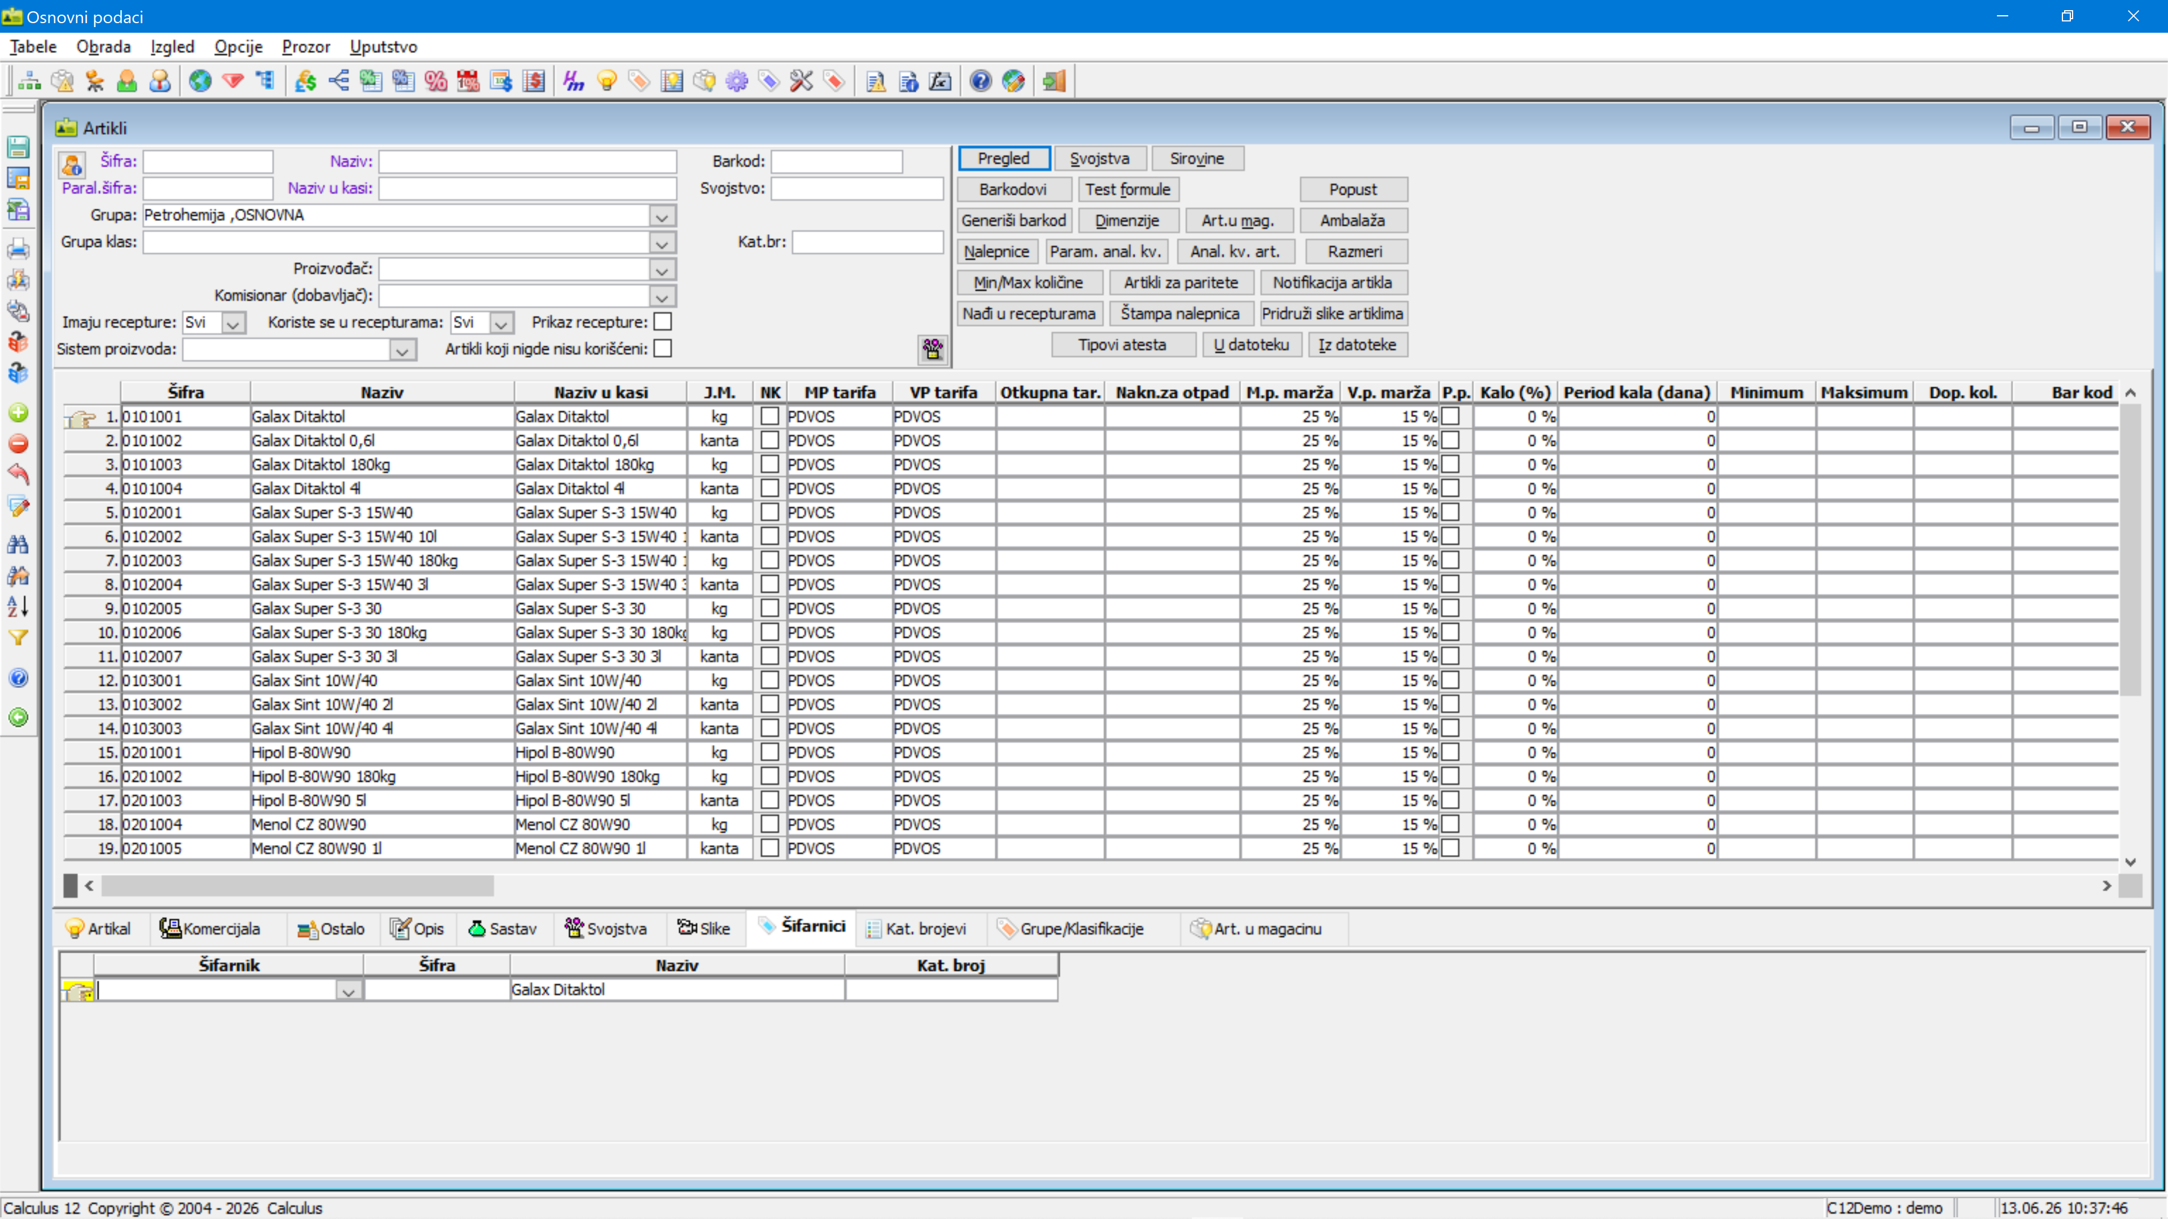Open the Komisionar (dobavljač) dropdown

pyautogui.click(x=662, y=297)
